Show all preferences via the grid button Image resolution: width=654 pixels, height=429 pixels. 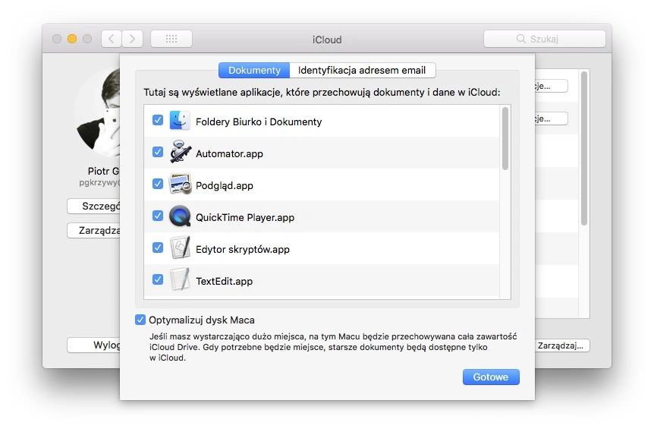(171, 39)
